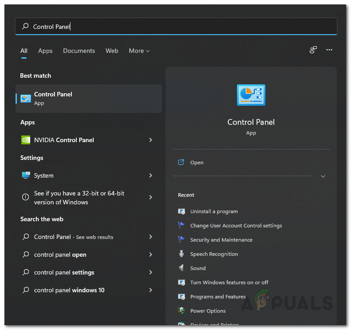Expand chevron for control panel settings
The image size is (351, 330).
point(151,272)
